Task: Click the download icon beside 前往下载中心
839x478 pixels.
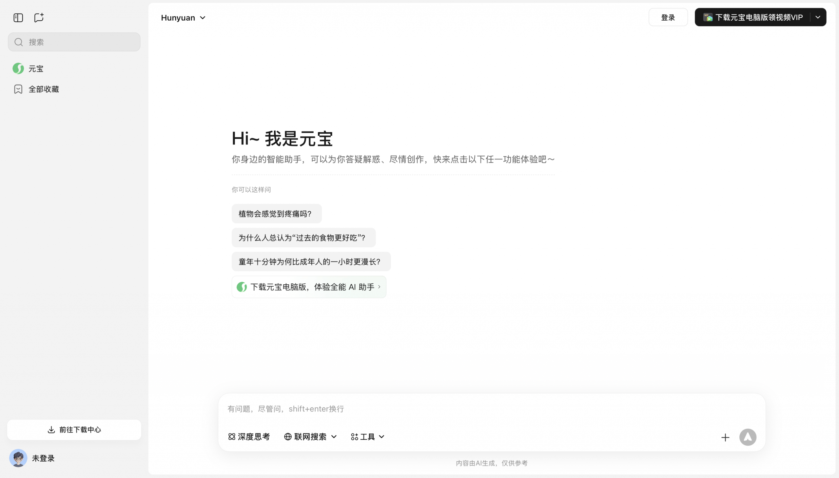Action: (51, 430)
